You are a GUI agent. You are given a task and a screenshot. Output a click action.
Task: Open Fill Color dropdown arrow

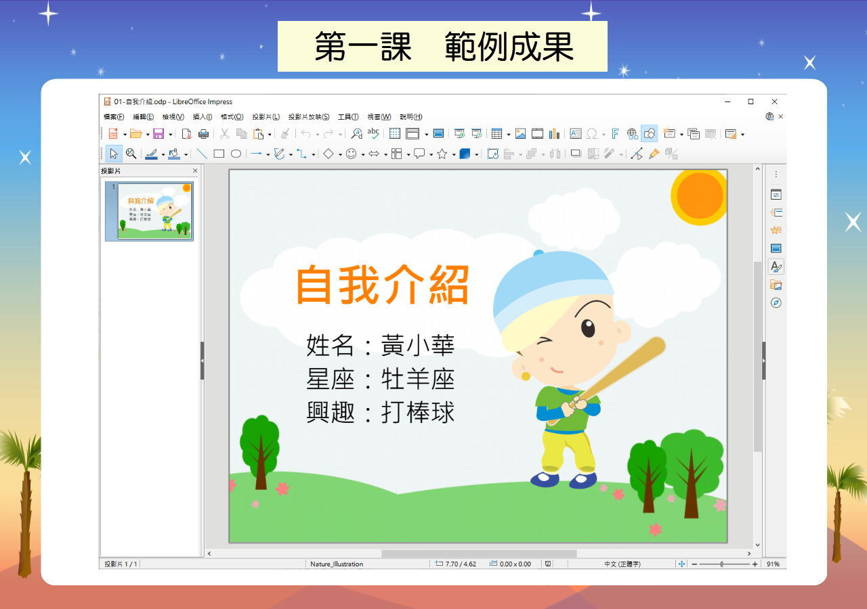click(x=186, y=155)
